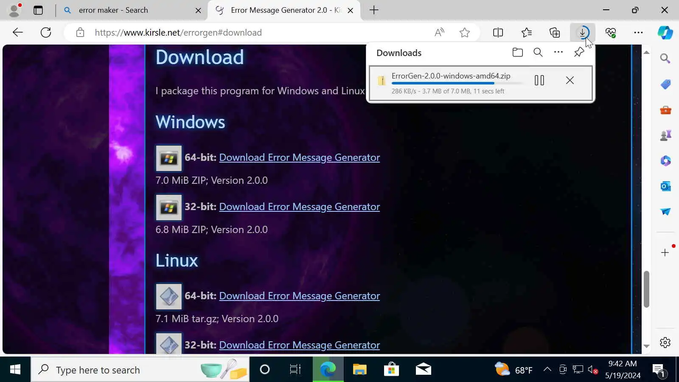
Task: Download Linux 32-bit Error Message Generator
Action: coord(300,345)
